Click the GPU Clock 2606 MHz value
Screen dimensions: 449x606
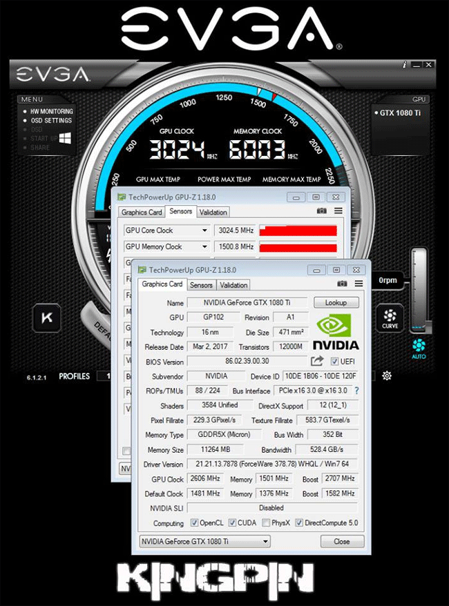[205, 478]
